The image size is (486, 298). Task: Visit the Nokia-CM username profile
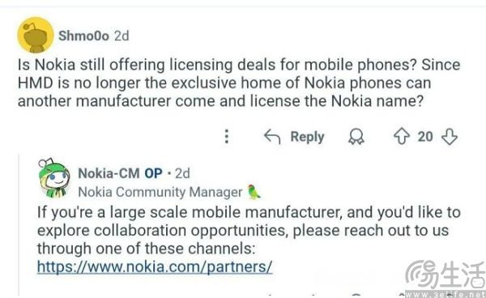pyautogui.click(x=109, y=173)
